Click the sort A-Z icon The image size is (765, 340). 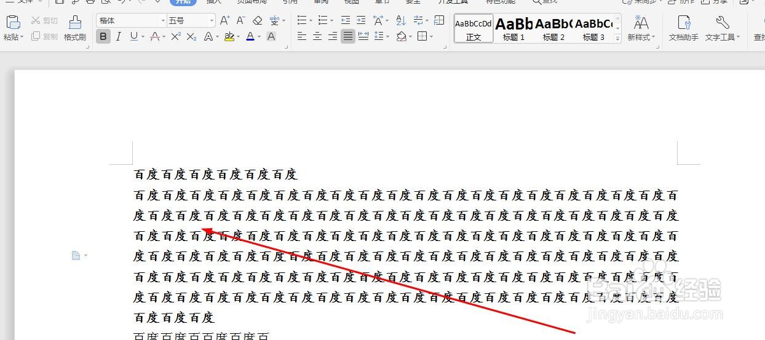coord(401,21)
